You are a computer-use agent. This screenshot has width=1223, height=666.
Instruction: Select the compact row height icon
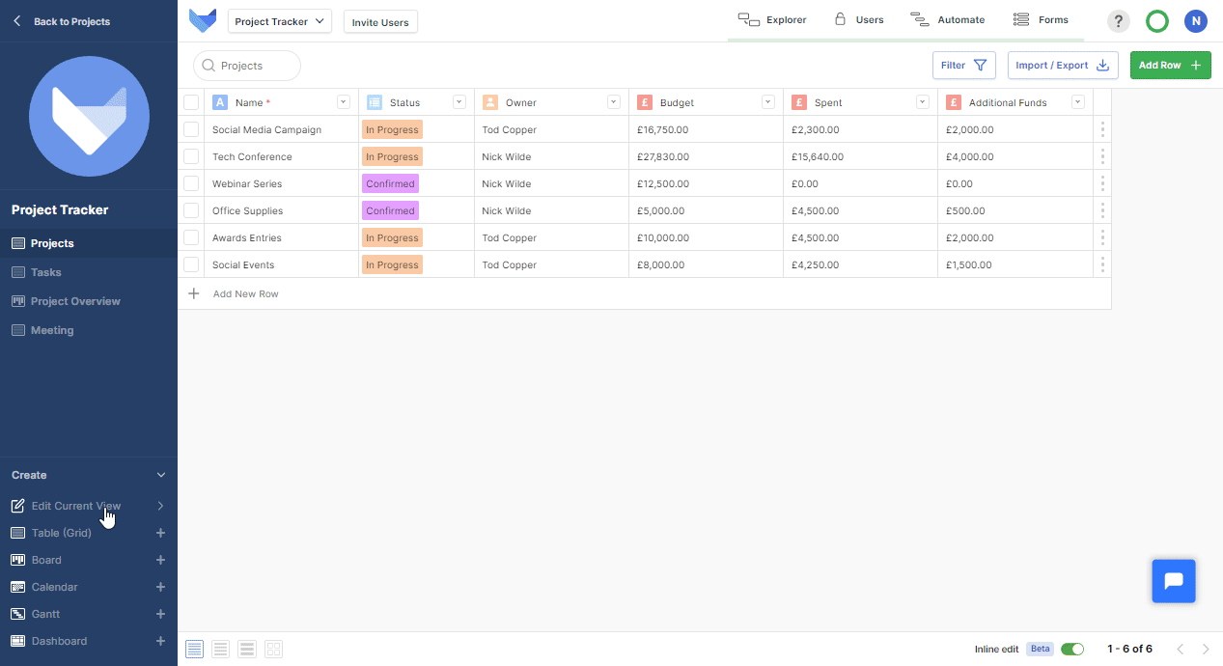pos(195,650)
